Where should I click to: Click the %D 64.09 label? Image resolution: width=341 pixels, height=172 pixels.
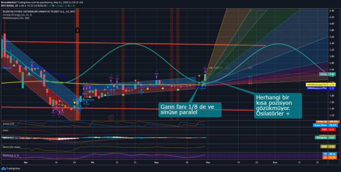click(x=329, y=157)
